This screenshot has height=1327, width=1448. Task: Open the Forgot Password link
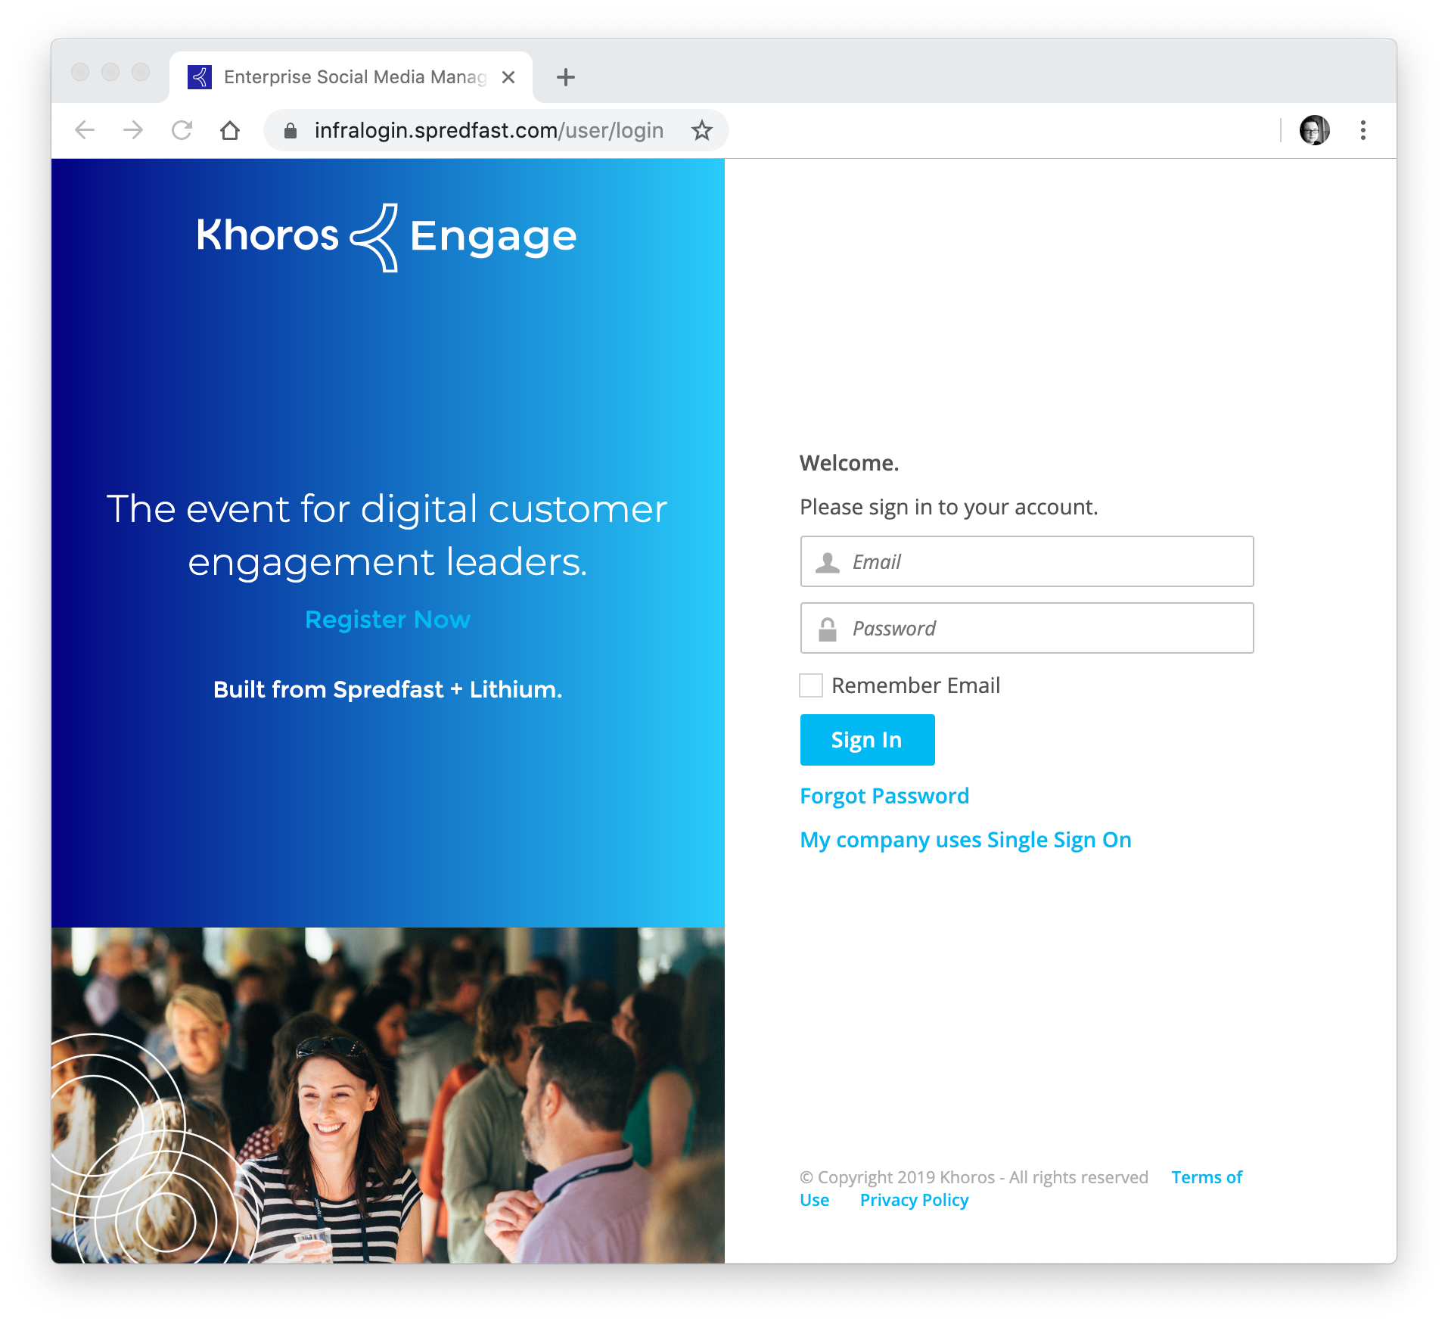click(884, 796)
